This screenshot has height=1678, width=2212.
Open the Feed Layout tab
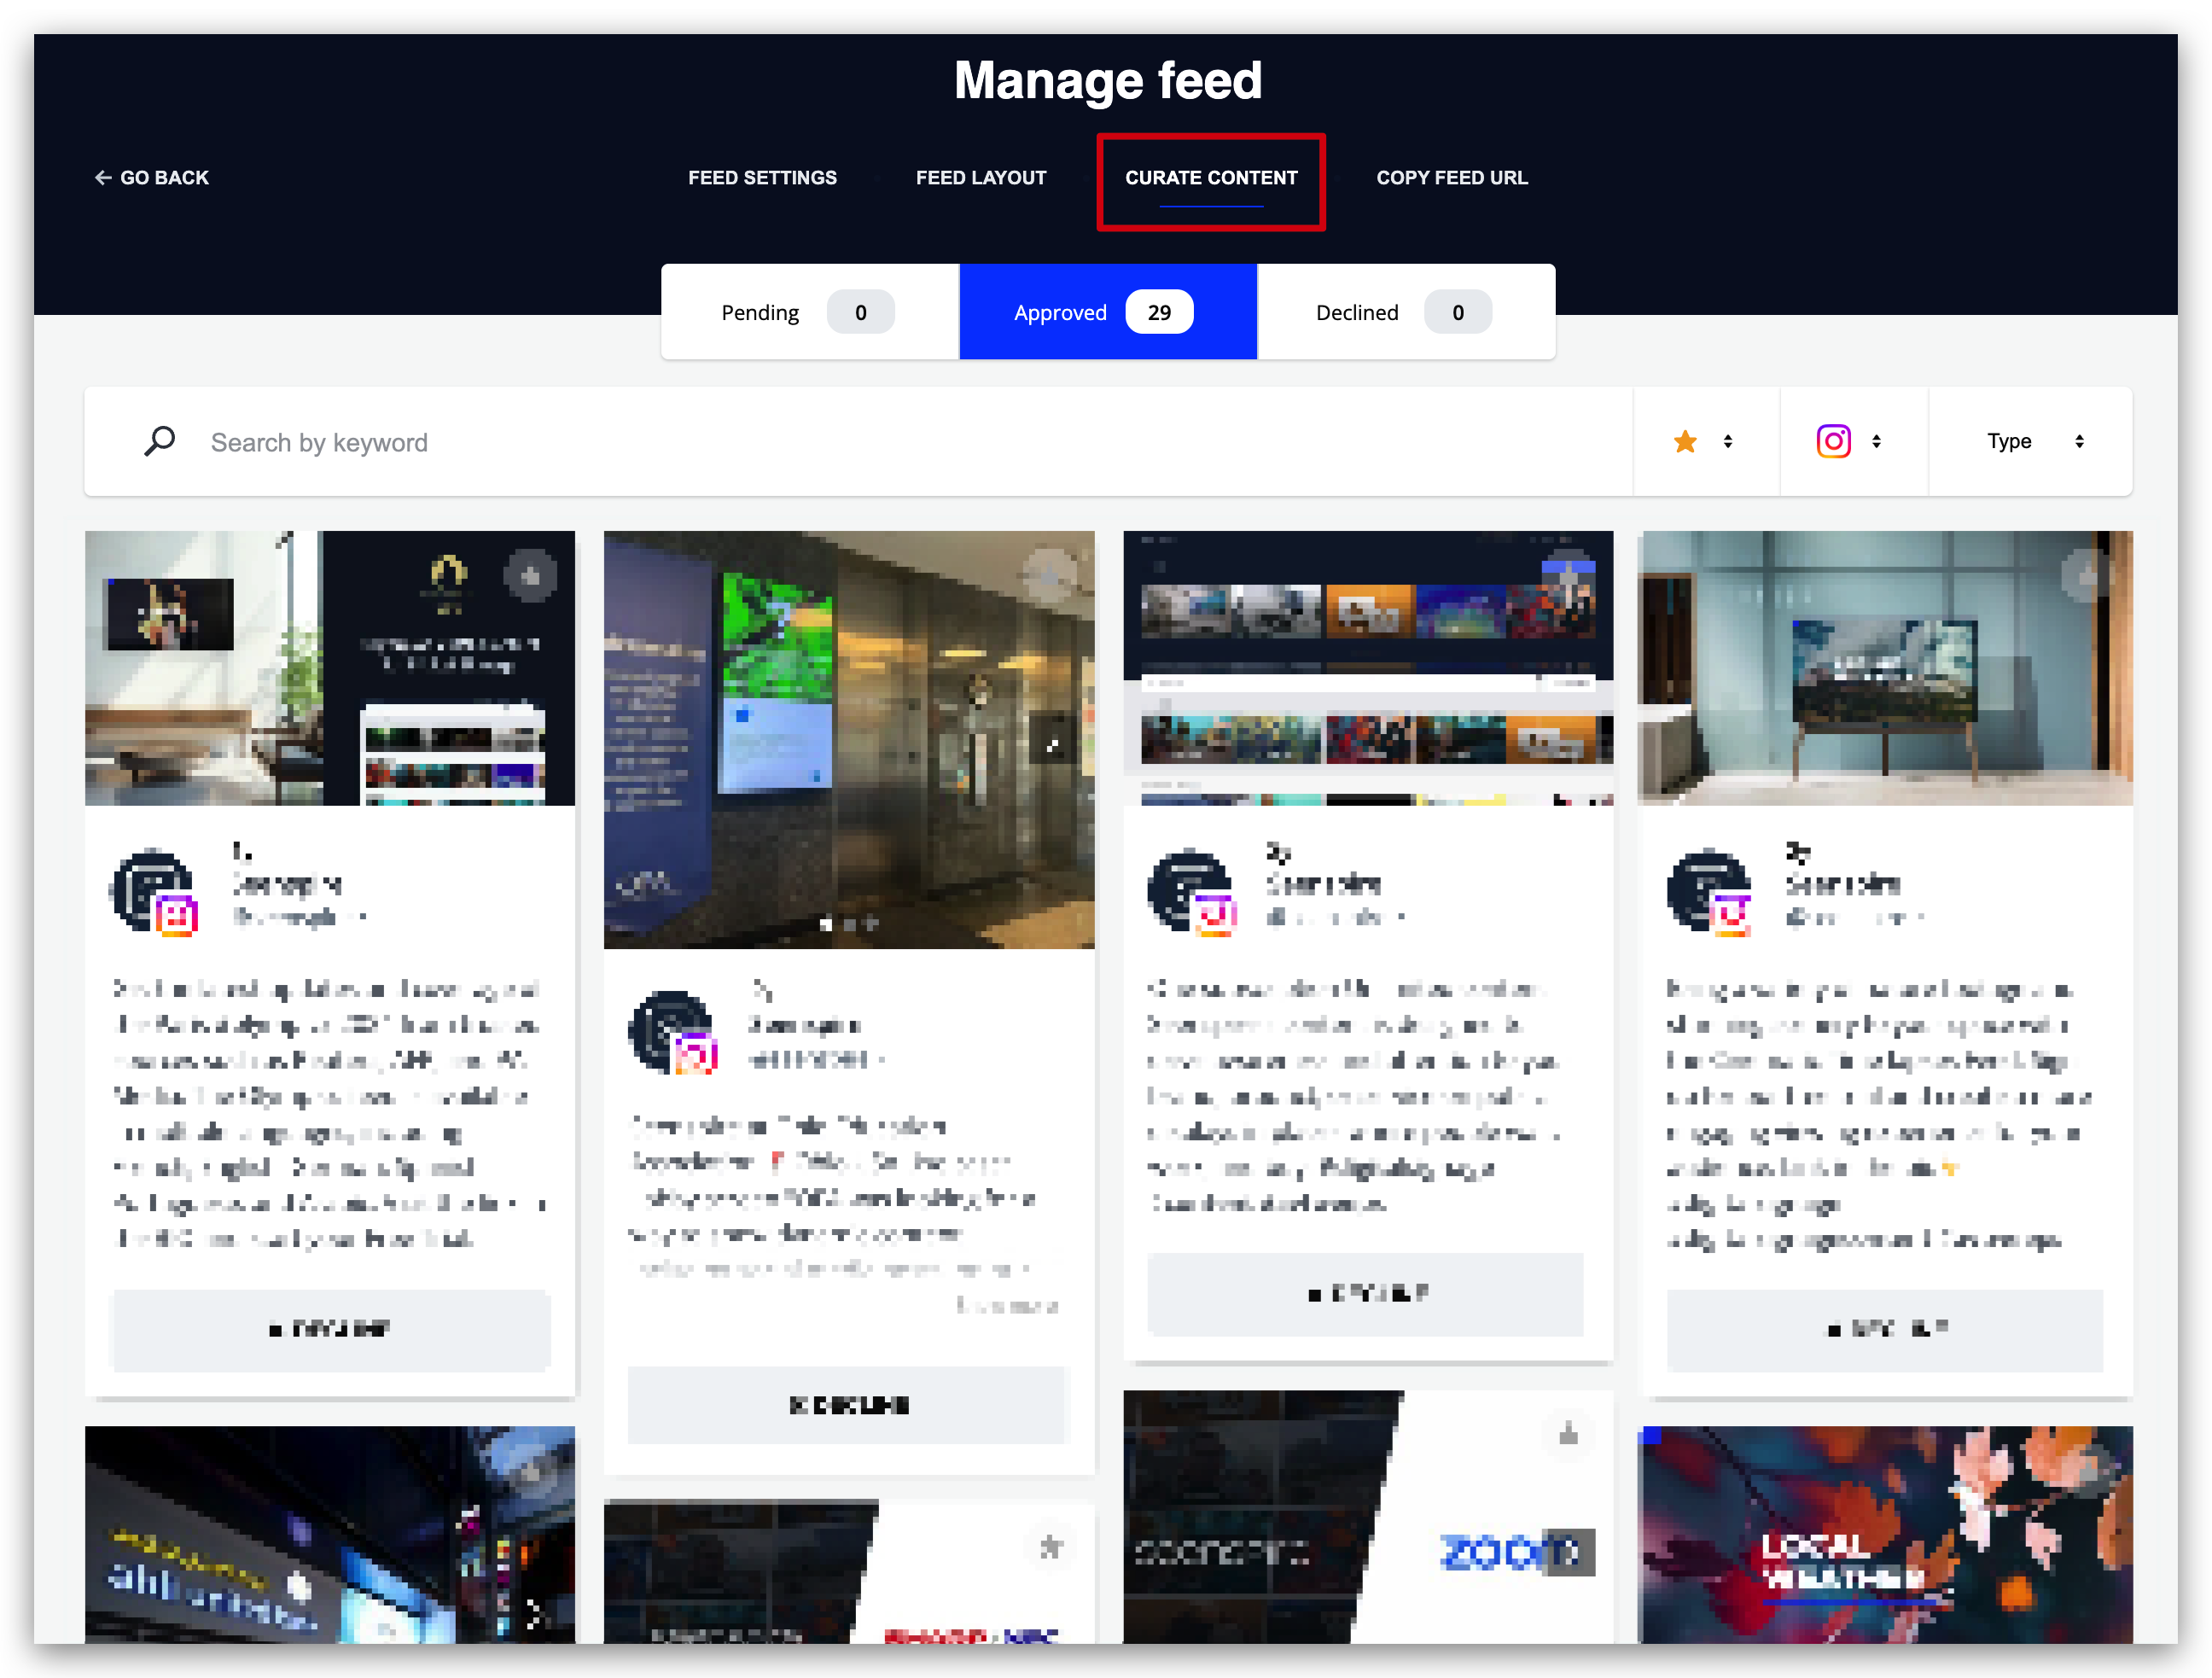[981, 178]
